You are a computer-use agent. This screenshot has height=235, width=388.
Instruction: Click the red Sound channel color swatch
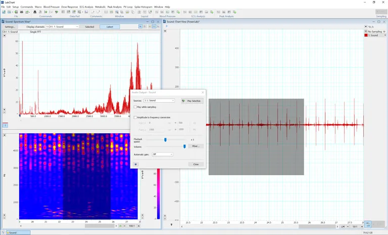tap(366, 35)
